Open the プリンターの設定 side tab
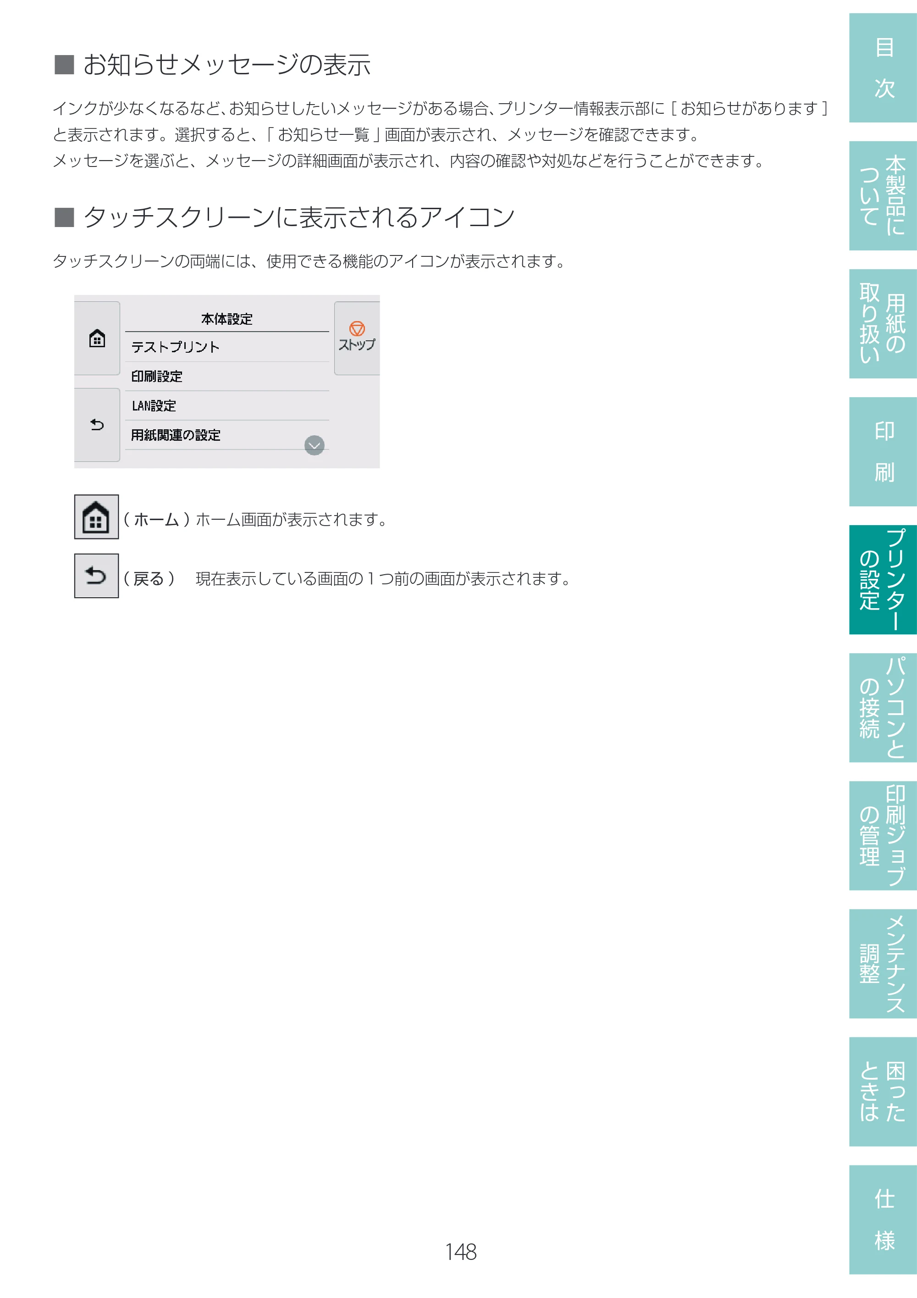Screen dimensions: 917x1298 tap(883, 579)
